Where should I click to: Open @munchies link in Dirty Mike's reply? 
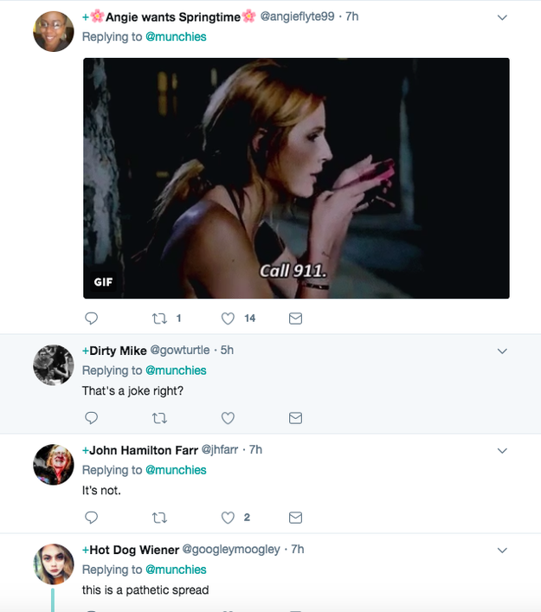176,370
